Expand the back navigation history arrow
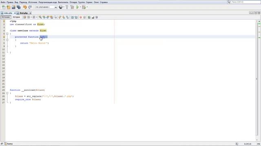 pos(31,17)
